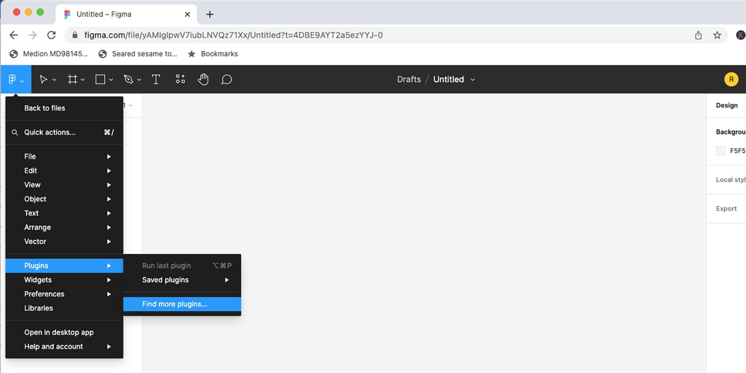Select the Pen tool

tap(128, 79)
